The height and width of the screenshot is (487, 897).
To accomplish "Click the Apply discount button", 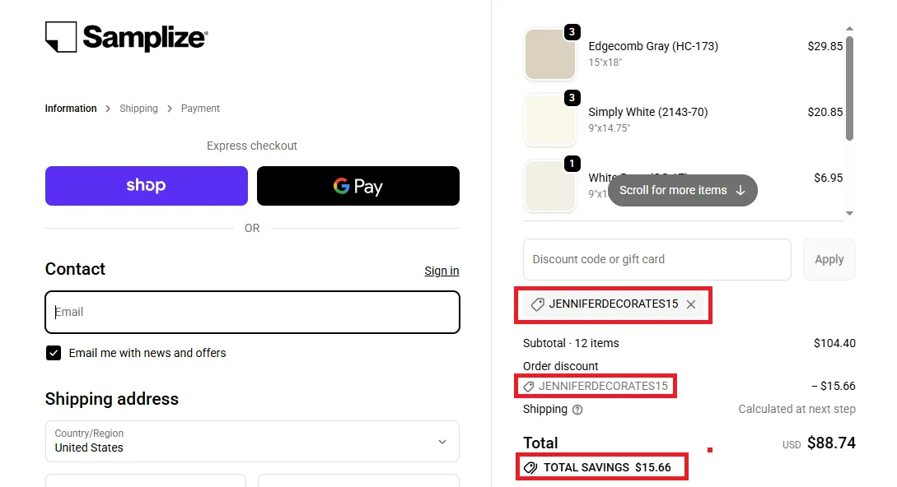I will coord(829,259).
